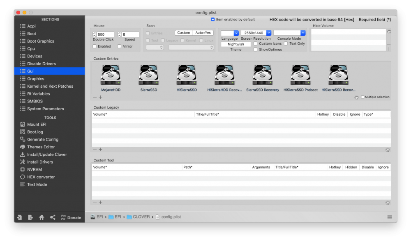Toggle the Scan Entries checkbox
Viewport: 411px width, 241px height.
148,33
